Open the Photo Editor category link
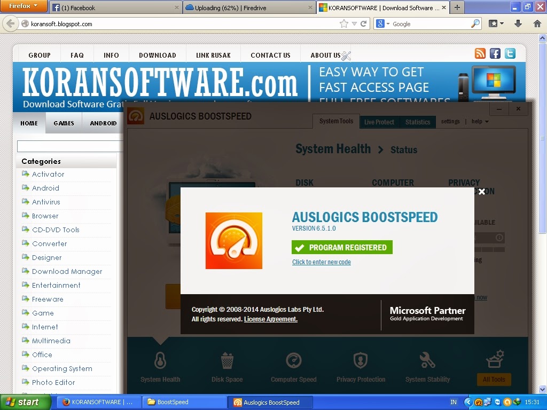 (53, 382)
